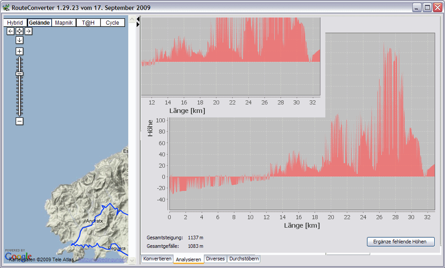
Task: Click the Google logo on the map
Action: click(18, 256)
